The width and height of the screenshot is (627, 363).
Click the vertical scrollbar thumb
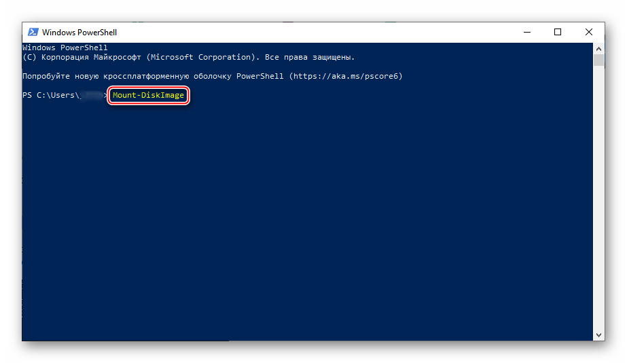598,60
